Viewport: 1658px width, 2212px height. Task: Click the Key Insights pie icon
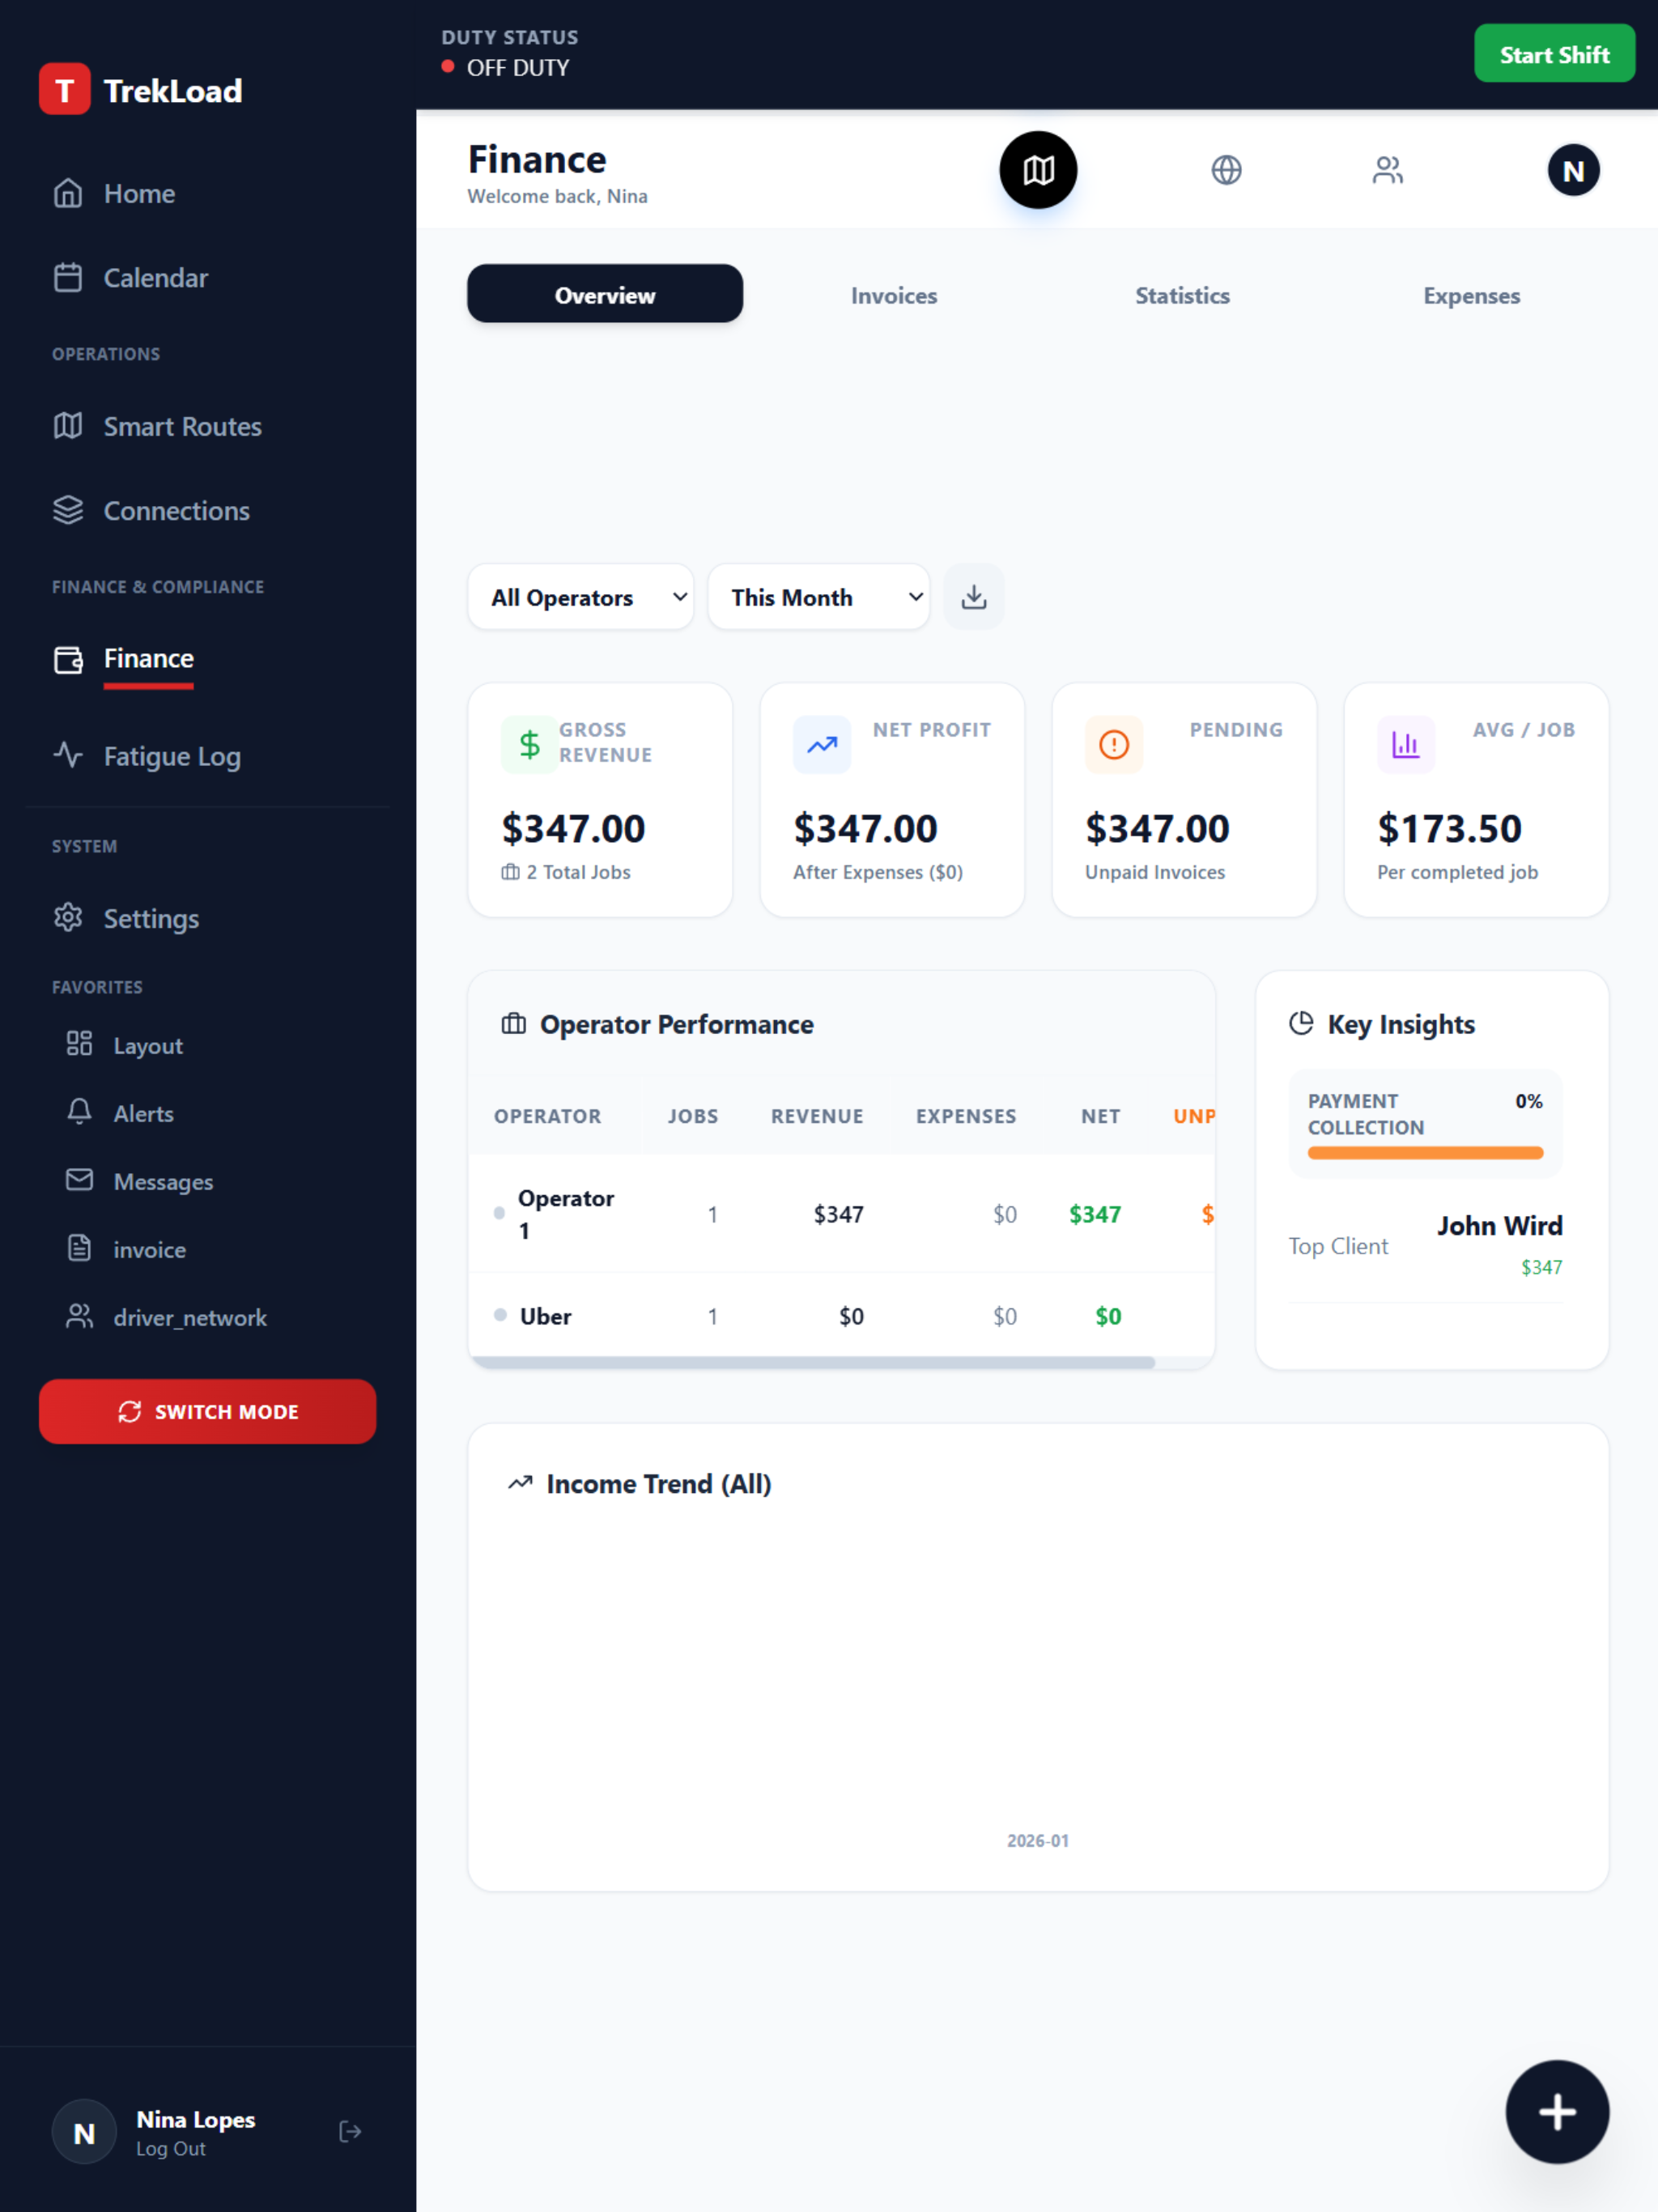coord(1301,1023)
